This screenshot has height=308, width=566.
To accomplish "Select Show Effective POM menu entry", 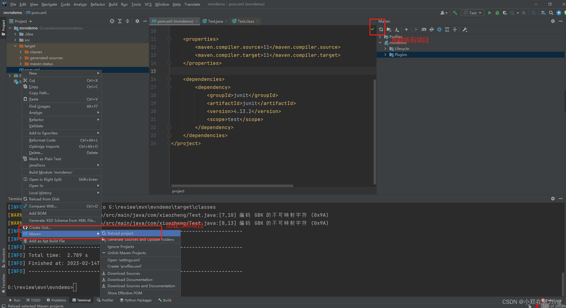I will [141, 293].
